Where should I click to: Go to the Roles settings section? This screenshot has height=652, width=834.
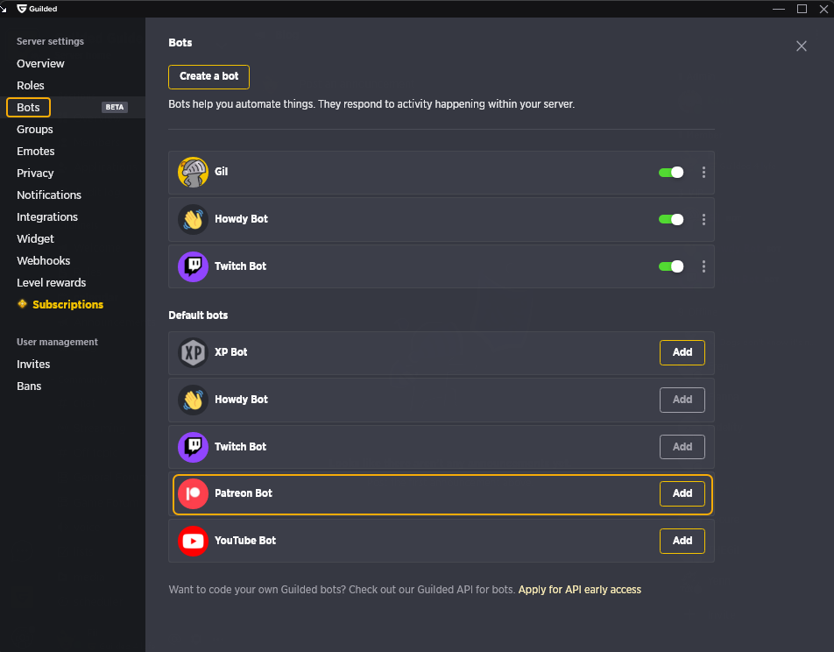[x=31, y=85]
